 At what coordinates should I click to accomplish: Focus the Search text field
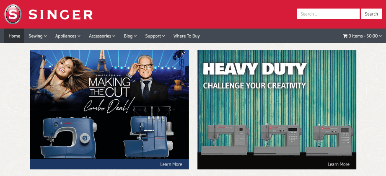[x=328, y=14]
